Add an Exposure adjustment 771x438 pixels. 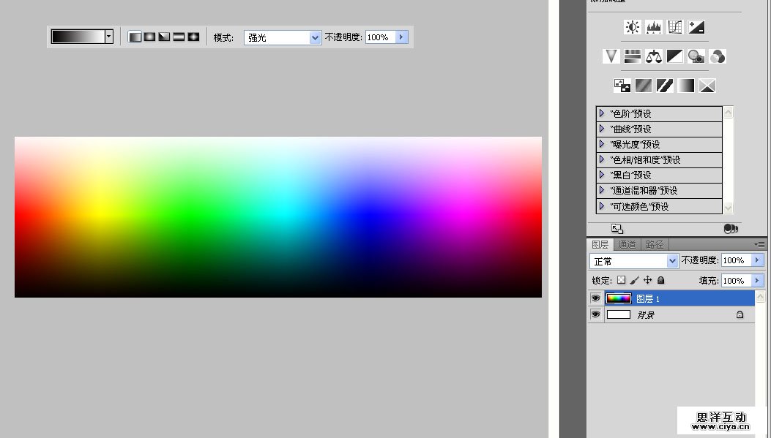pos(696,27)
